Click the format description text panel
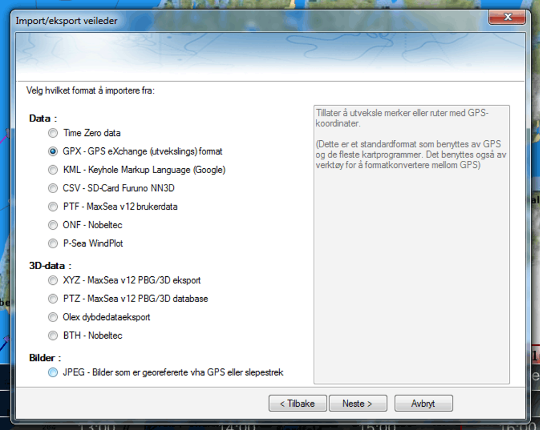540x430 pixels. (x=411, y=244)
